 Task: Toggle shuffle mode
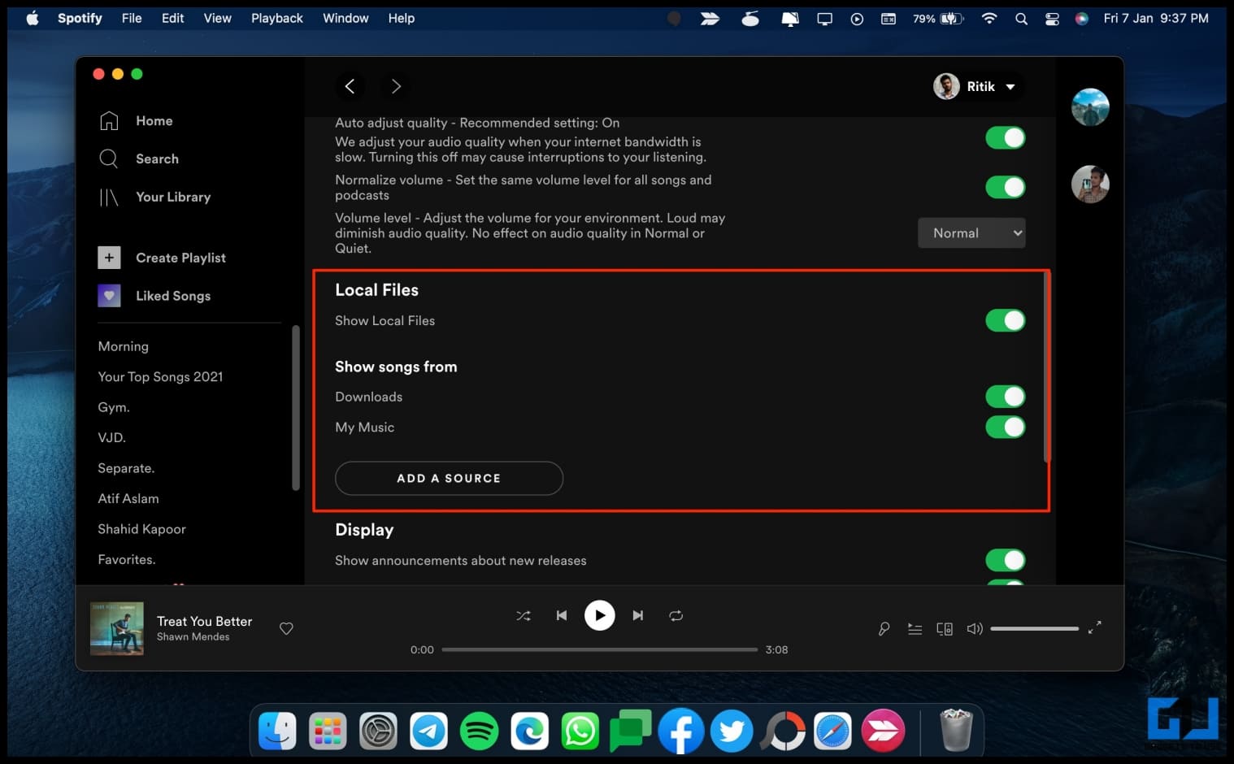click(x=524, y=615)
